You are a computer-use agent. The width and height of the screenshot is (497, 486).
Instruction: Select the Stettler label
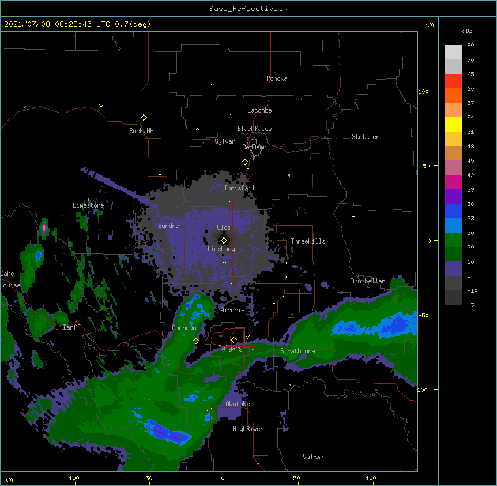point(366,137)
